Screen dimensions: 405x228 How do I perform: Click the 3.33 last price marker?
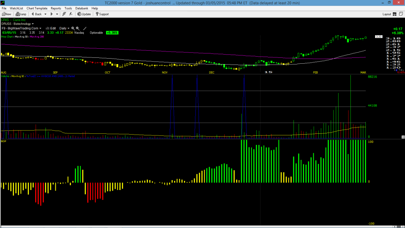[x=379, y=37]
